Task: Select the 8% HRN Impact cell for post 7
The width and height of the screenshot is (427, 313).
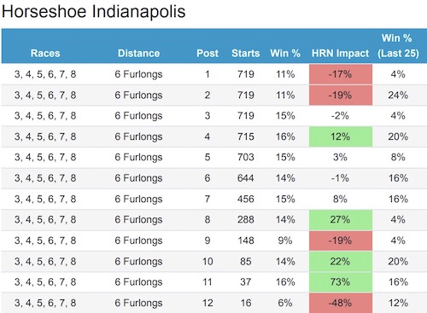Action: [x=340, y=199]
